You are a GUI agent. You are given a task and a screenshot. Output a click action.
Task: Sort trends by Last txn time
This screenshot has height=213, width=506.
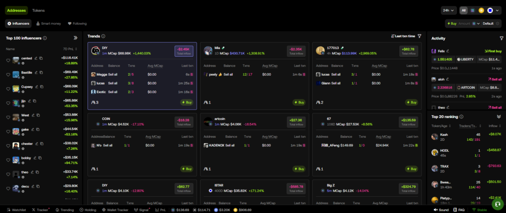click(x=403, y=36)
